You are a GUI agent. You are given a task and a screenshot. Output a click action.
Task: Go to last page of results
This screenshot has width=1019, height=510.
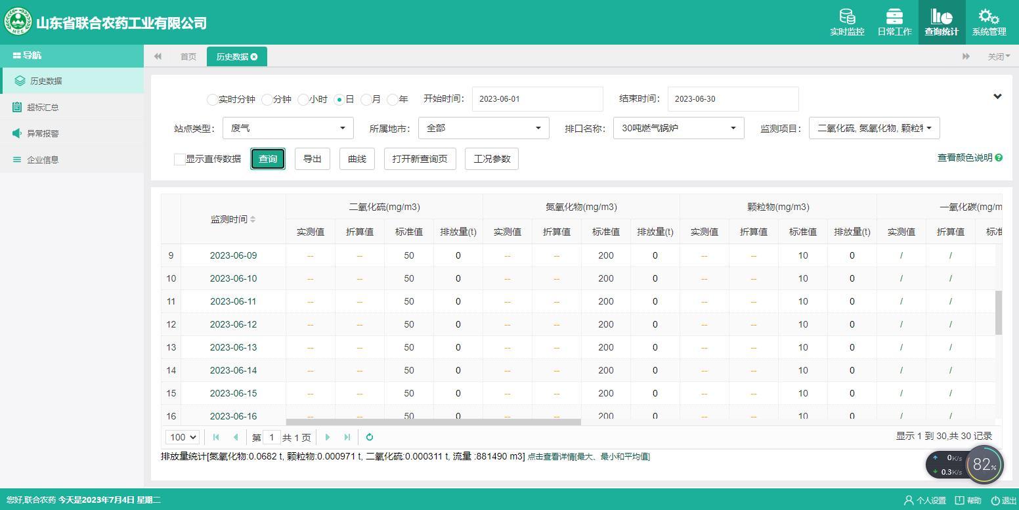(x=347, y=437)
